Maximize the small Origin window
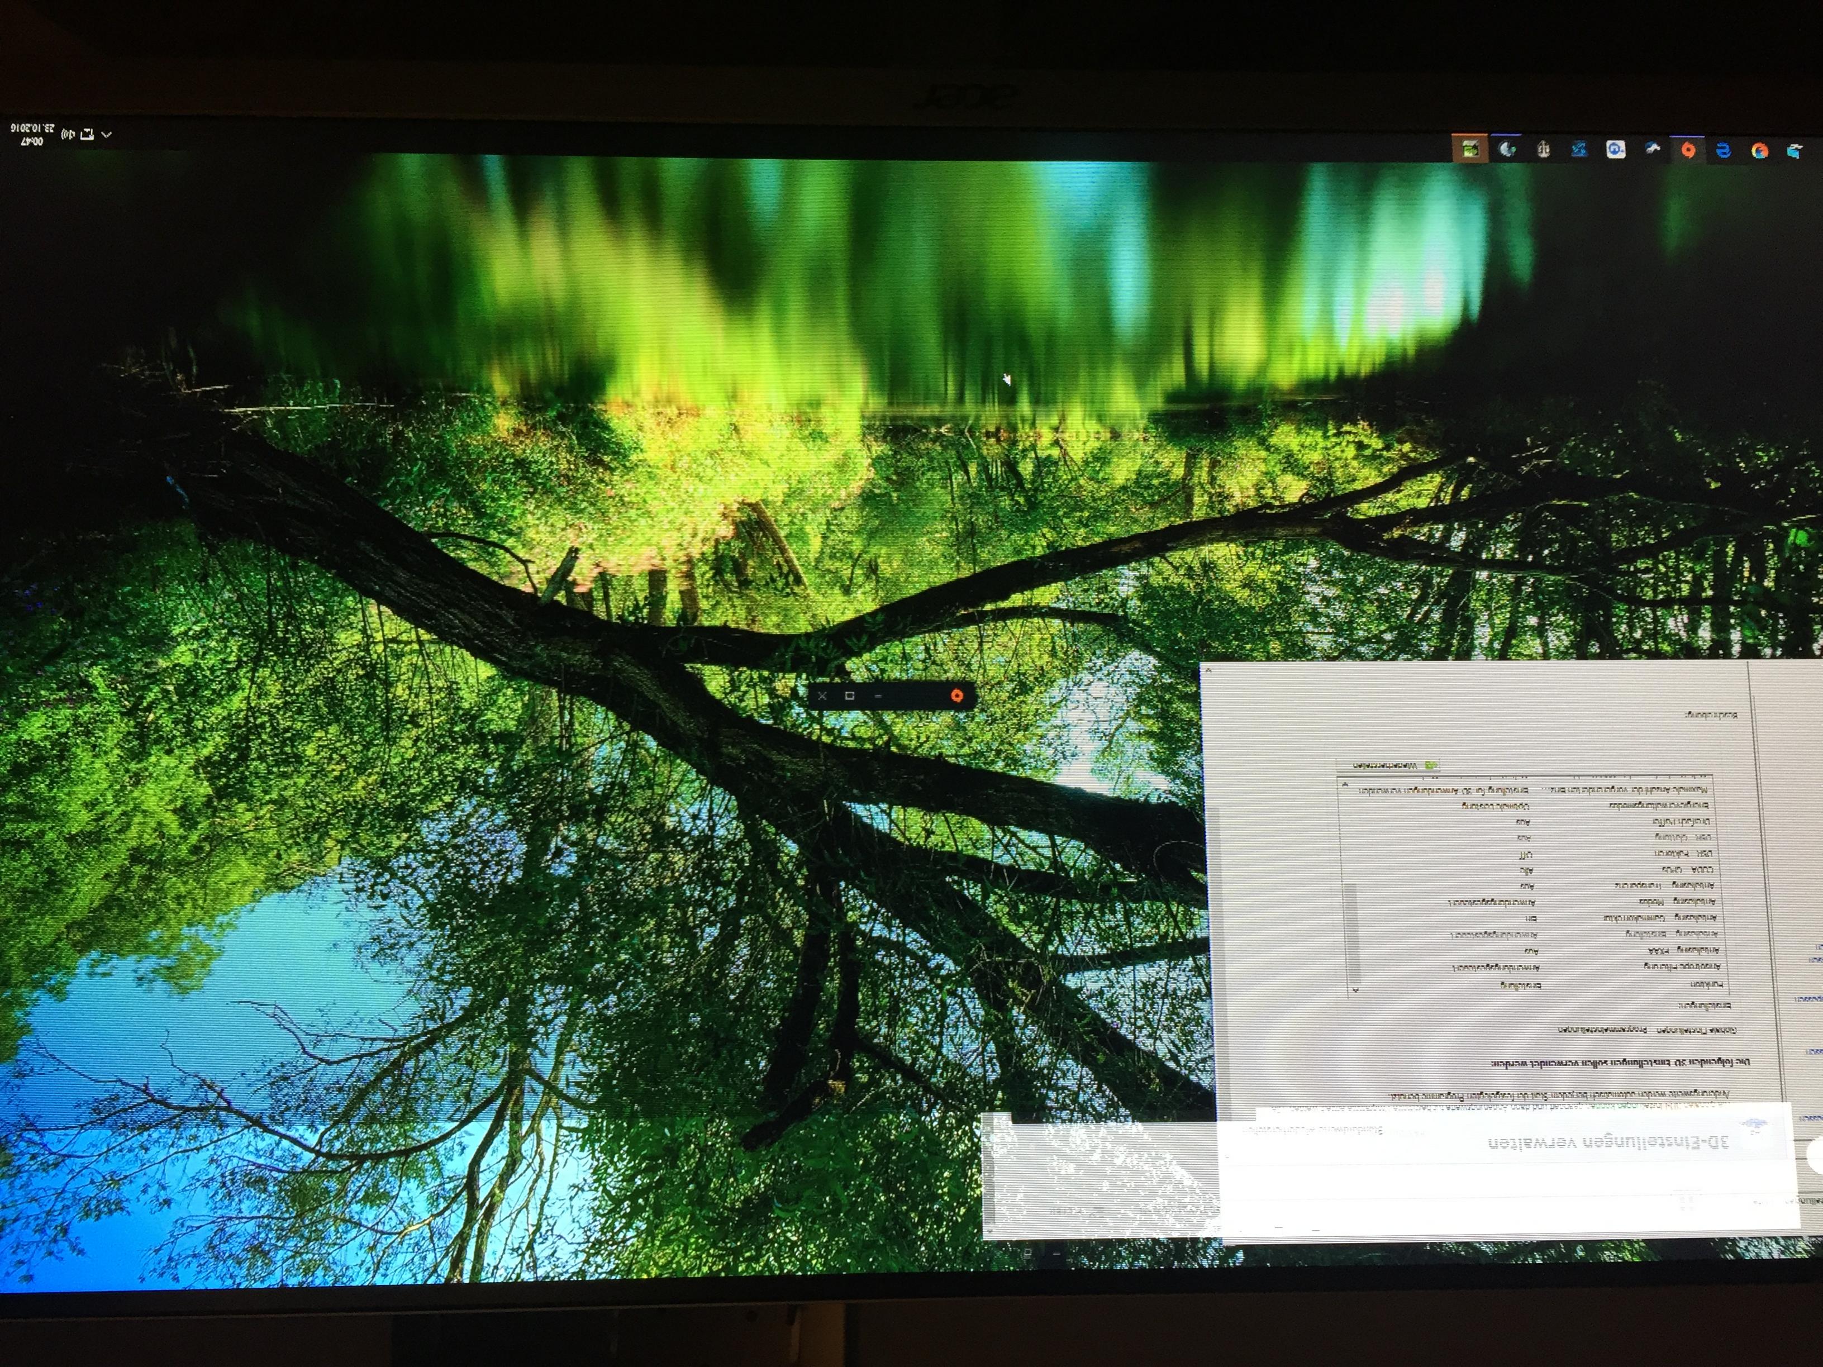Screen dimensions: 1823x1367 tap(850, 696)
